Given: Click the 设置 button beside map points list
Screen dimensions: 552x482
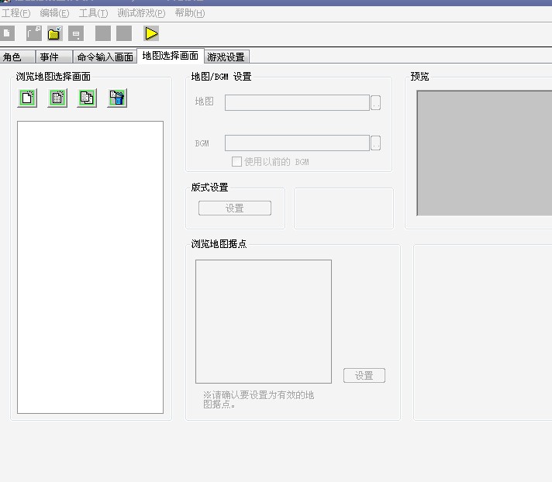Looking at the screenshot, I should pos(364,376).
